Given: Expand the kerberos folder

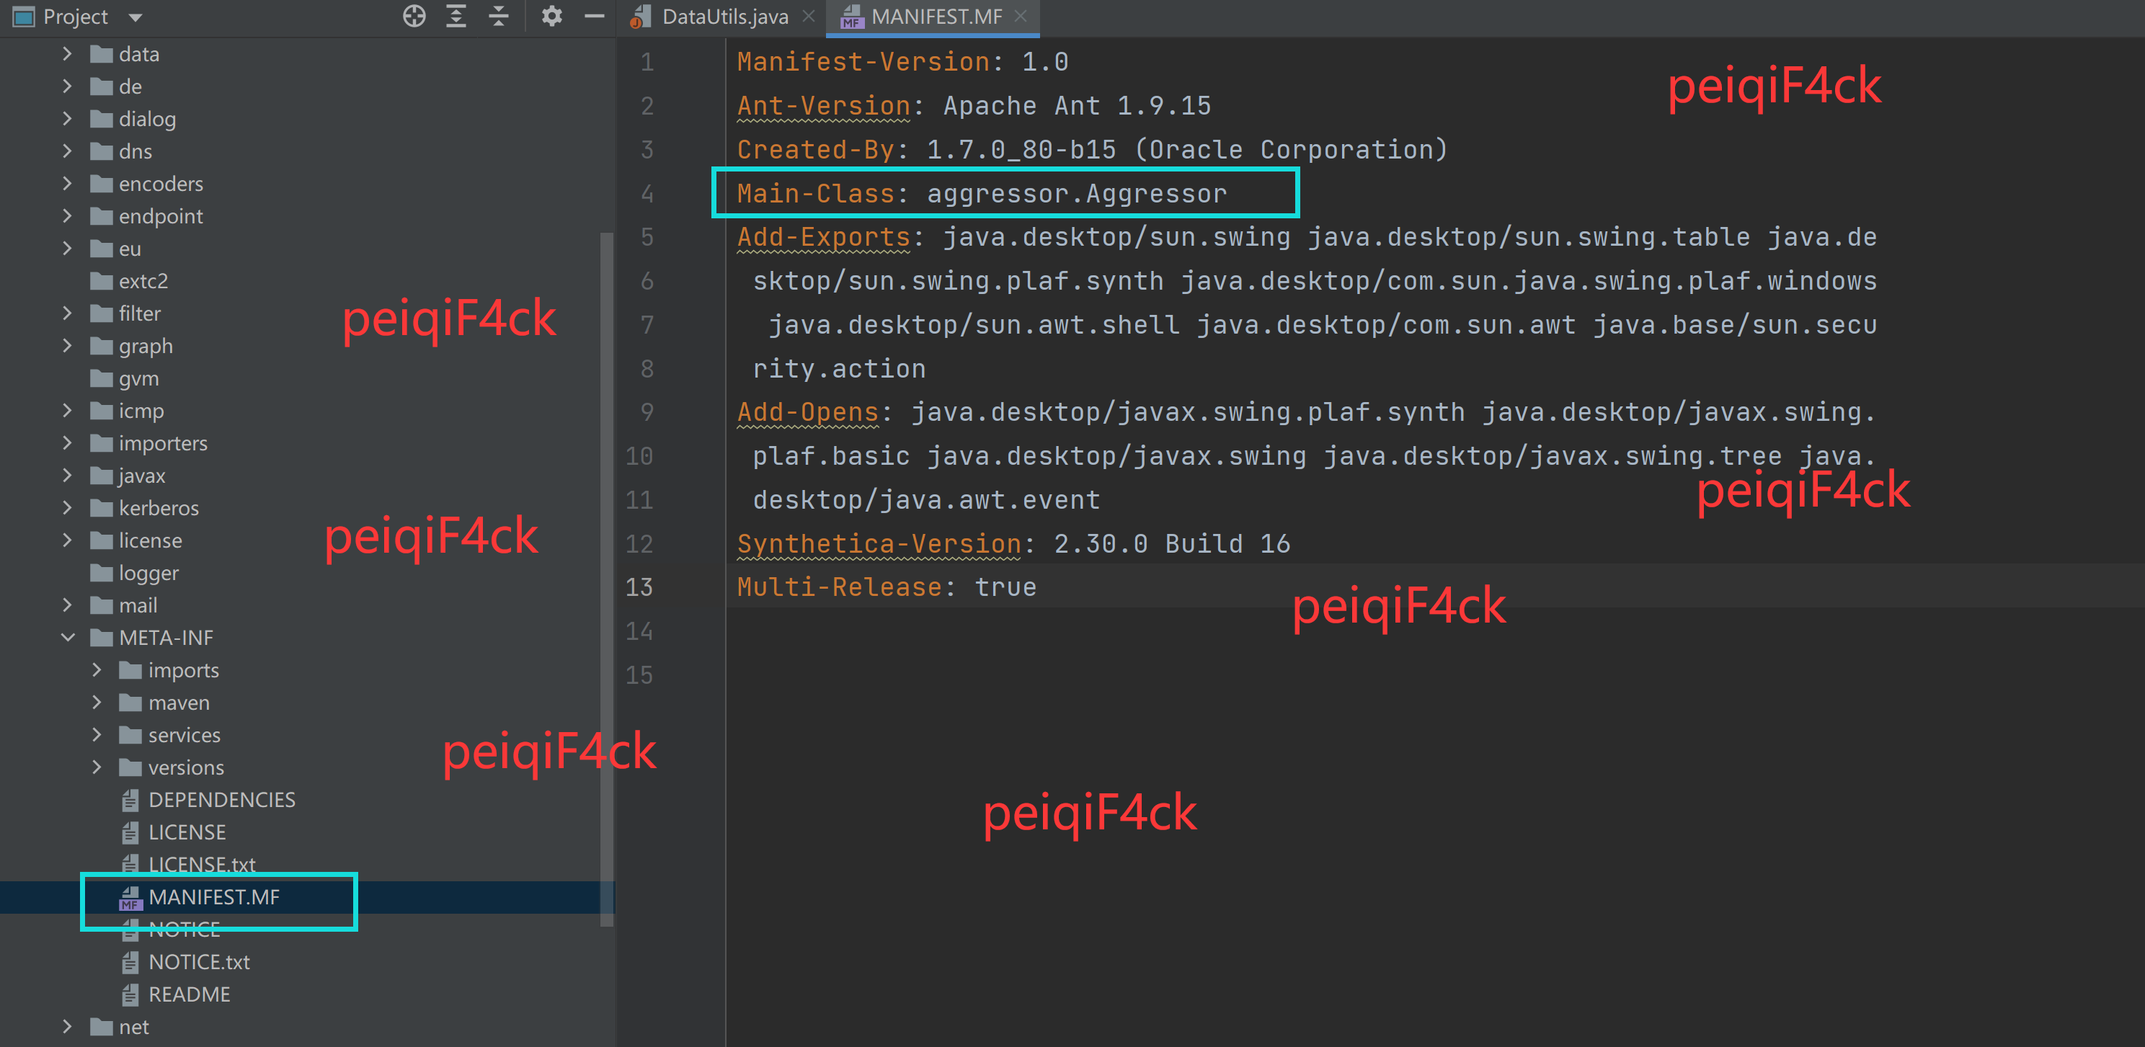Looking at the screenshot, I should pyautogui.click(x=68, y=508).
